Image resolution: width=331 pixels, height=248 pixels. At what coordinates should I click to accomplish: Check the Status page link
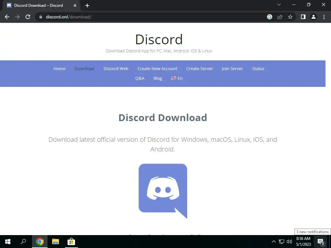click(258, 68)
